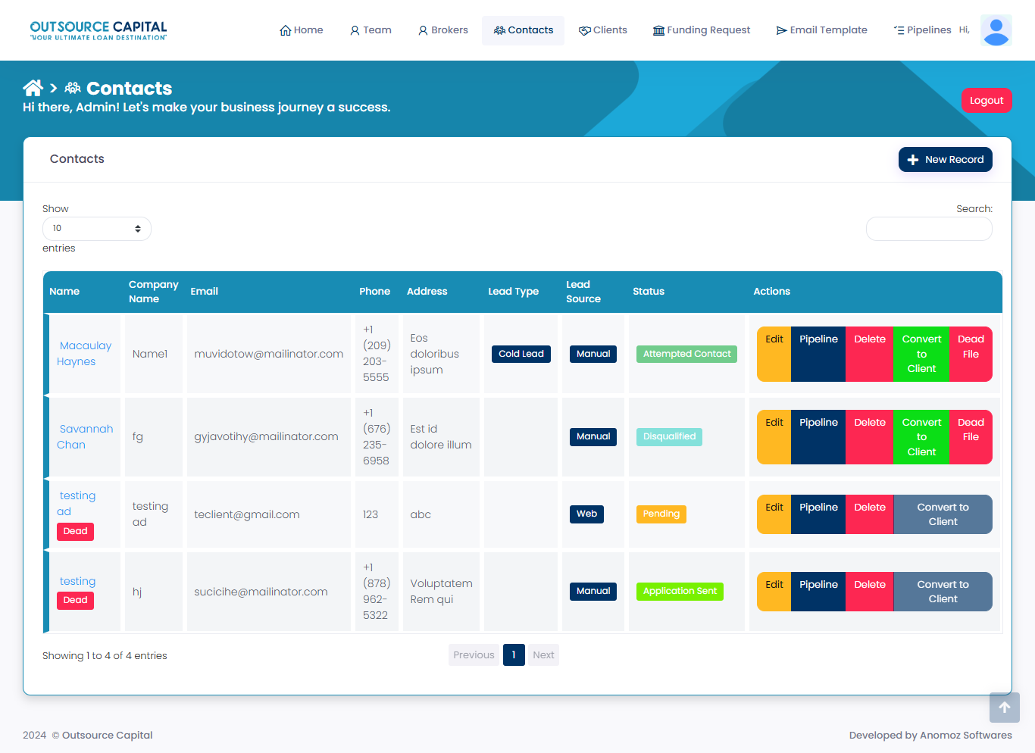Open the Email Template page
This screenshot has width=1035, height=753.
pos(821,30)
